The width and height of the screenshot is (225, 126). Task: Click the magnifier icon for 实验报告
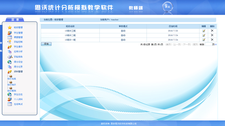pyautogui.click(x=10, y=57)
